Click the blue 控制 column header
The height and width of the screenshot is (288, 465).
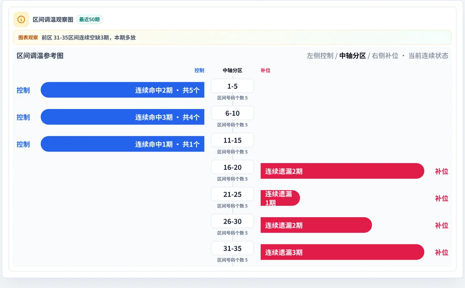(x=199, y=70)
